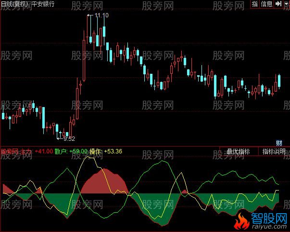The width and height of the screenshot is (290, 232).
Task: Open the 信息 info button
Action: coord(267,4)
